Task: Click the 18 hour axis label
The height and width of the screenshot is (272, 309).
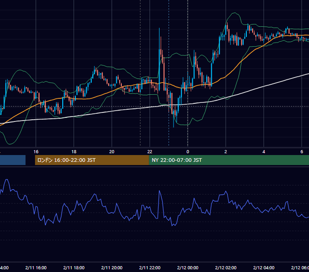Action: coord(74,152)
